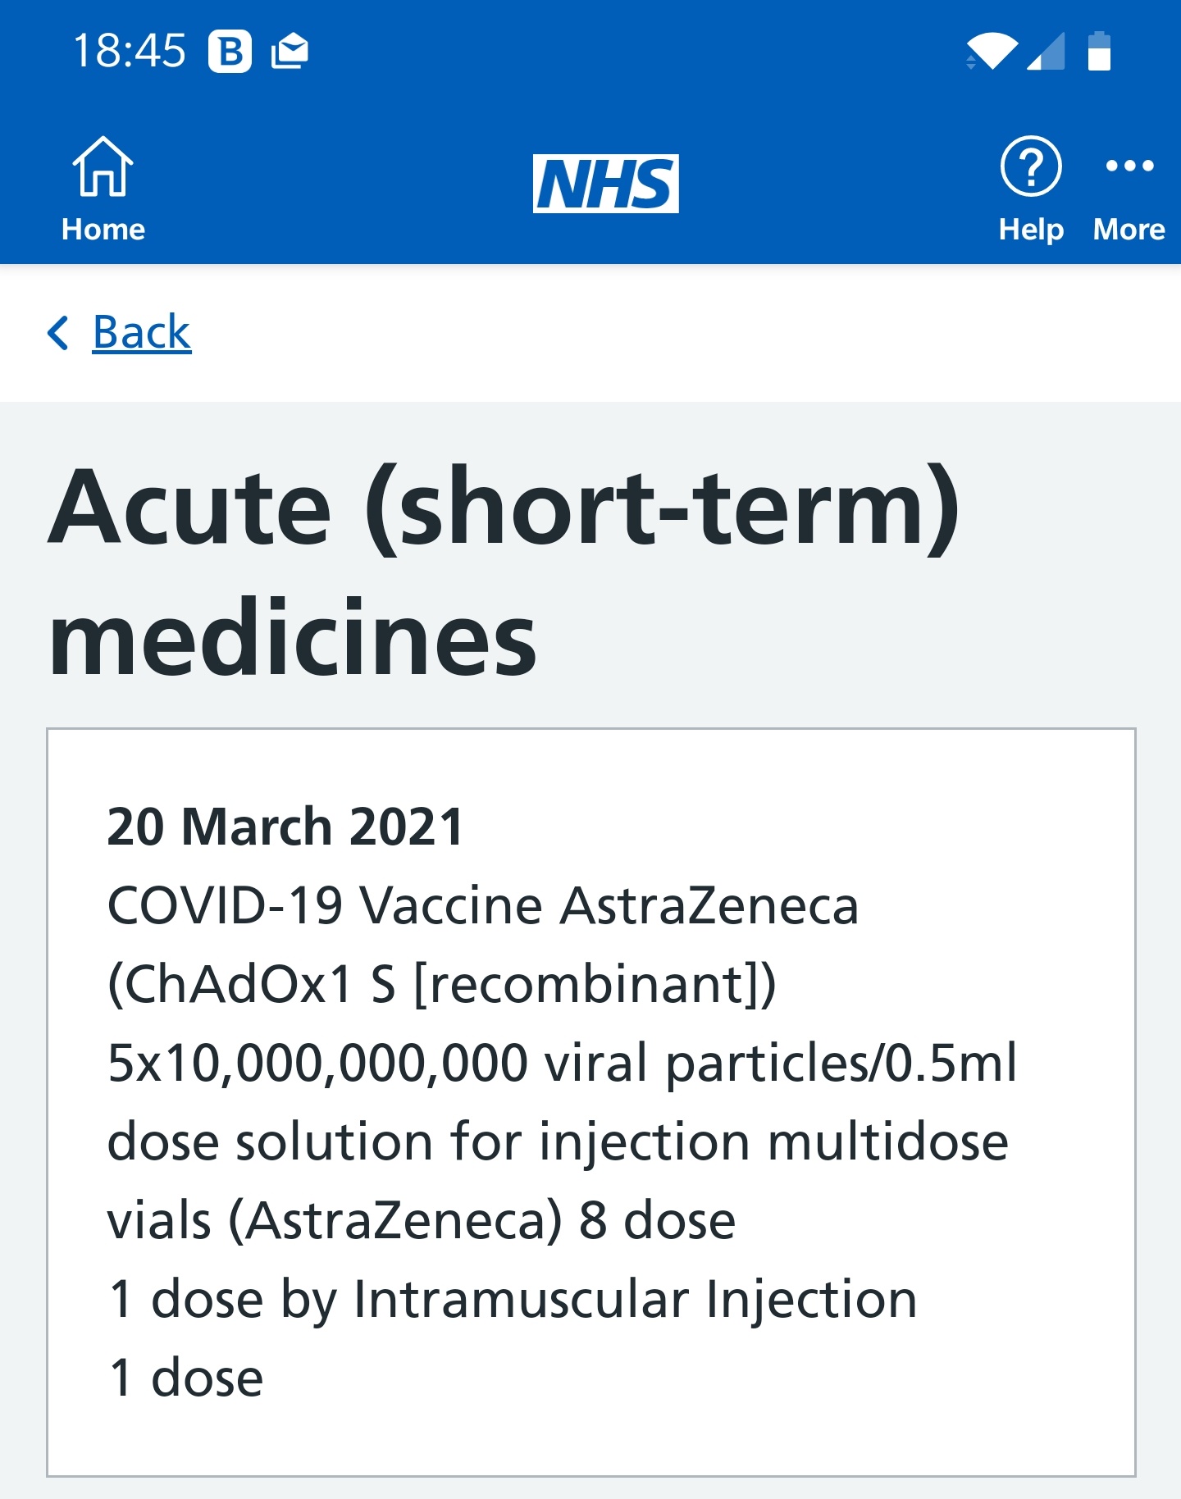Viewport: 1181px width, 1499px height.
Task: Tap the Acute (short-term) medicines heading
Action: 504,571
